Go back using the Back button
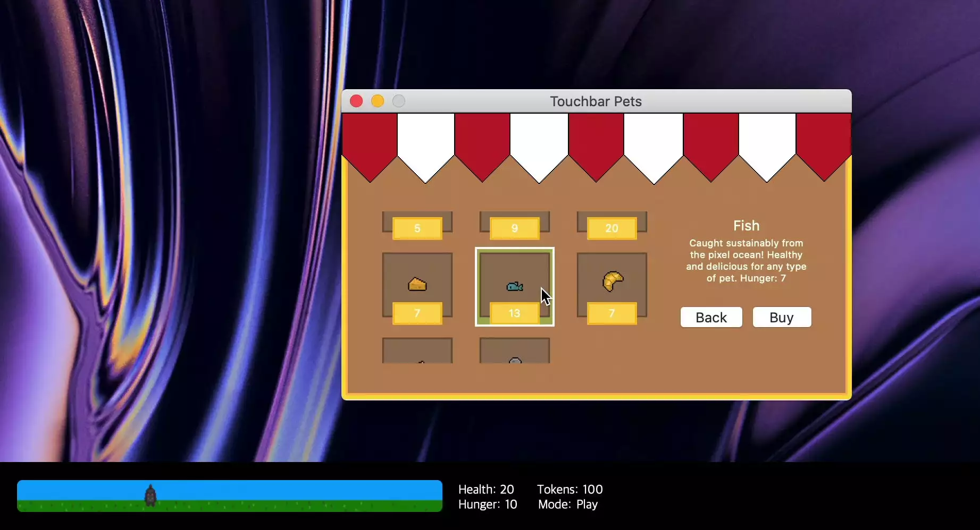 pos(711,317)
